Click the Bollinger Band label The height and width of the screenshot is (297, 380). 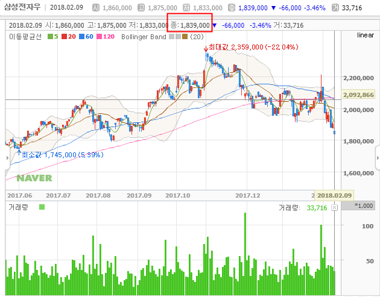pos(144,37)
